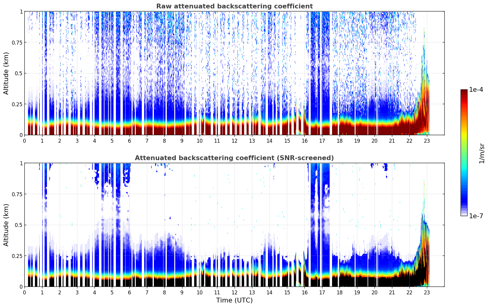Click the altitude tick '1' of the SNR-screened plot

pyautogui.click(x=21, y=163)
